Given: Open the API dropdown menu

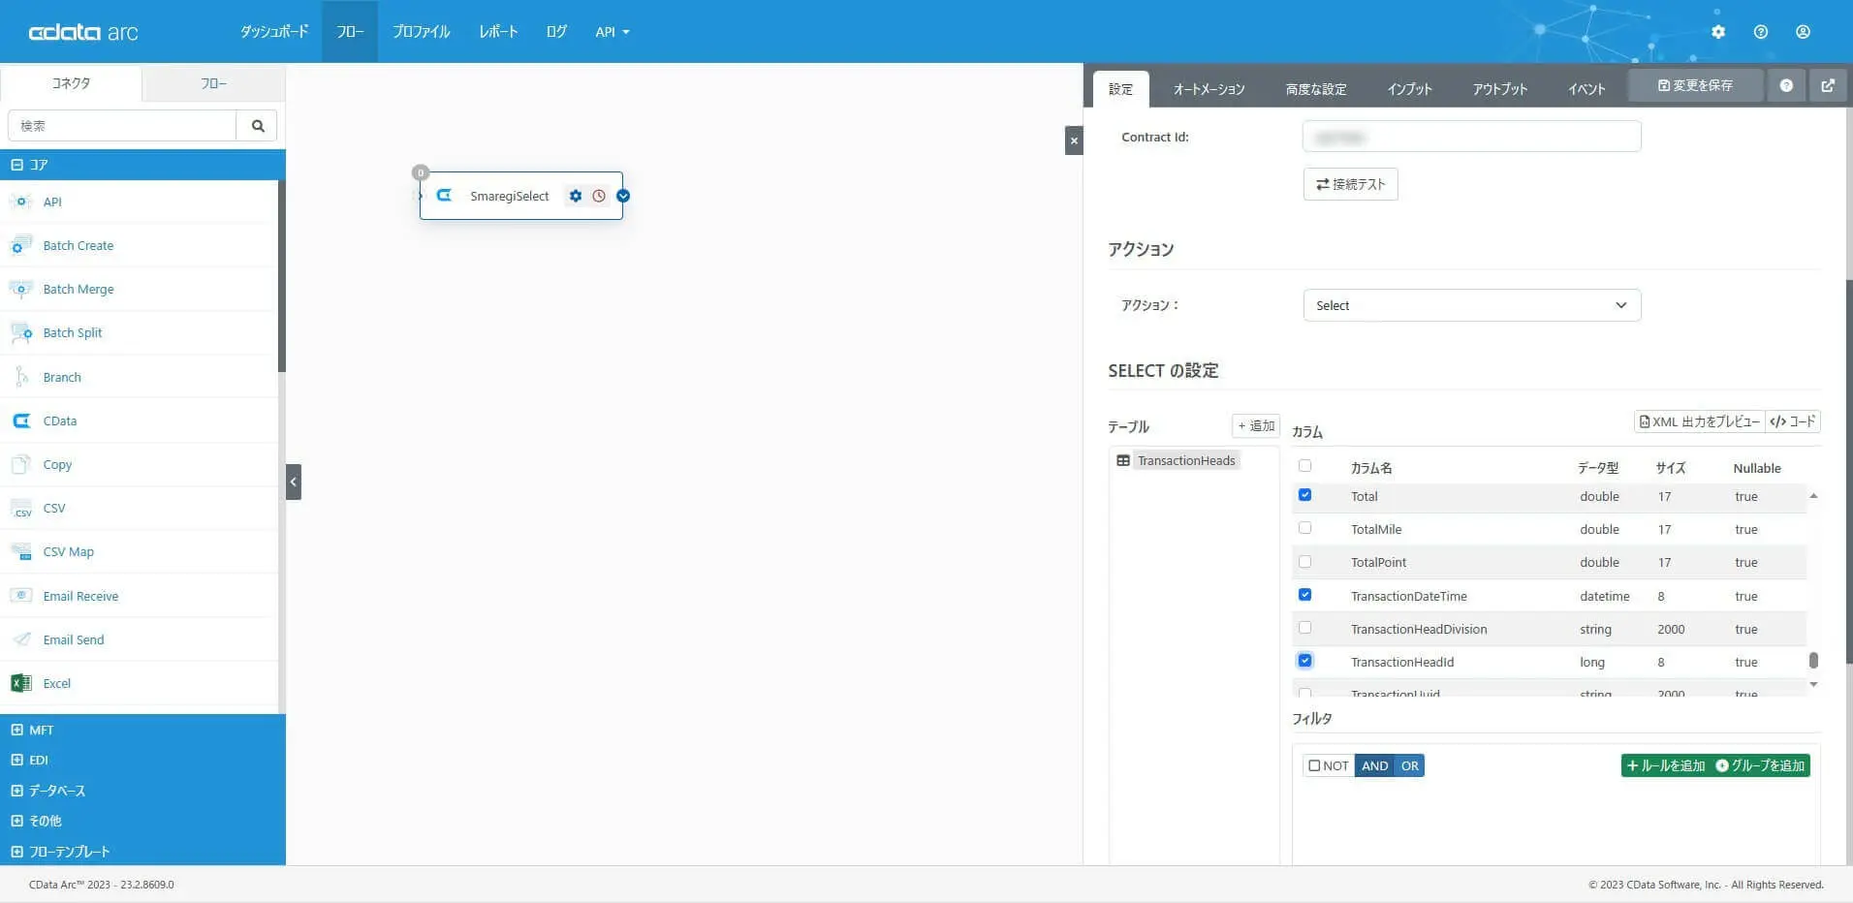Looking at the screenshot, I should coord(612,32).
